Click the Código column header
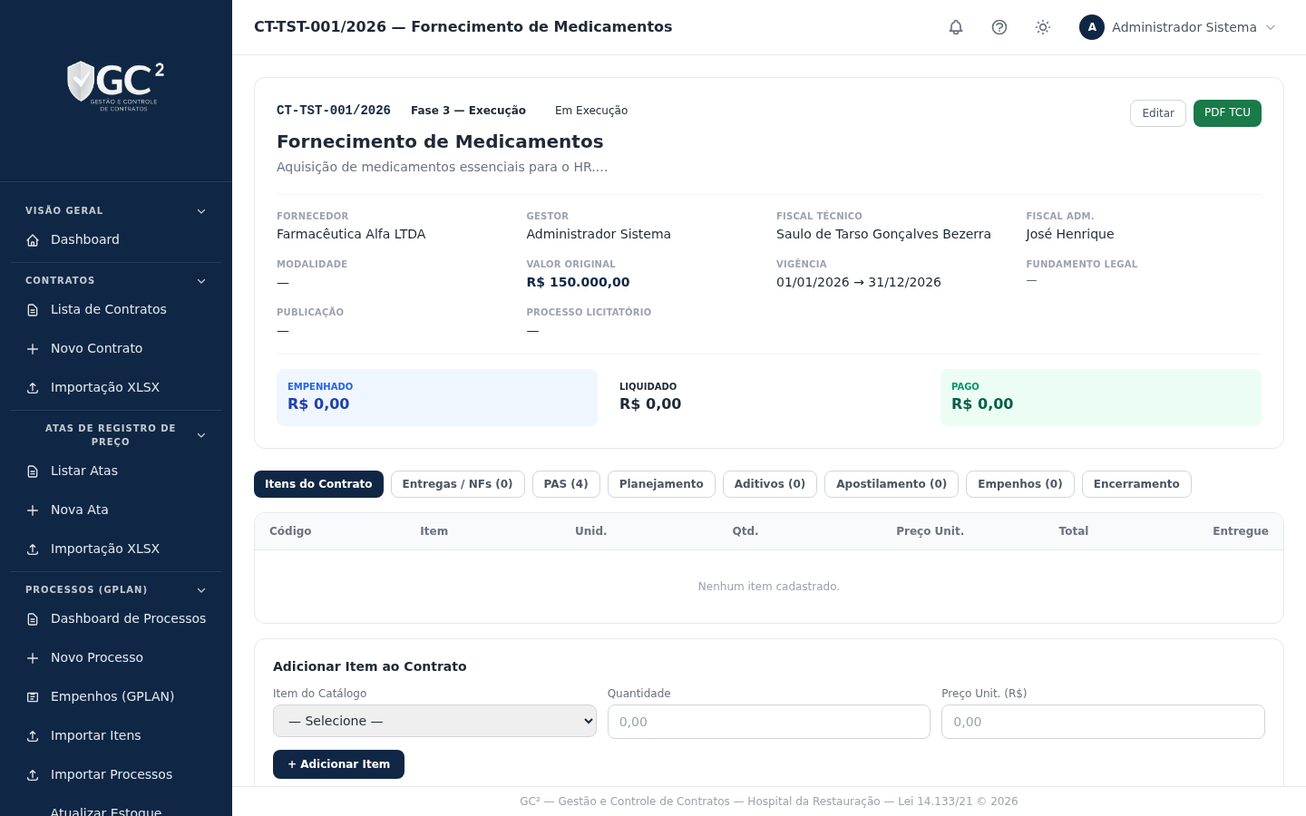The width and height of the screenshot is (1306, 816). coord(290,531)
